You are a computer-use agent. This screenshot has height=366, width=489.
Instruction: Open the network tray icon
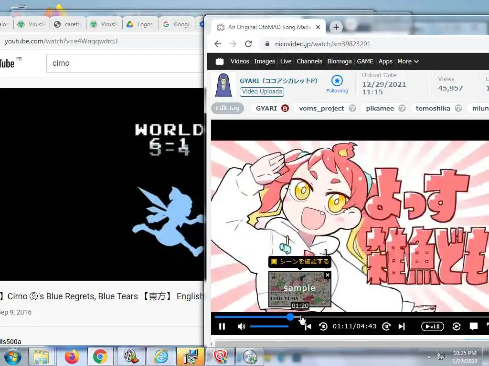pyautogui.click(x=441, y=356)
